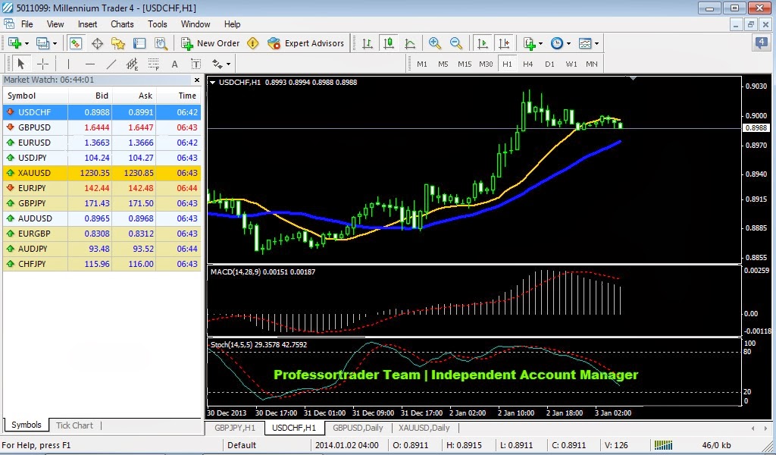Switch timeframe to M5

[443, 64]
